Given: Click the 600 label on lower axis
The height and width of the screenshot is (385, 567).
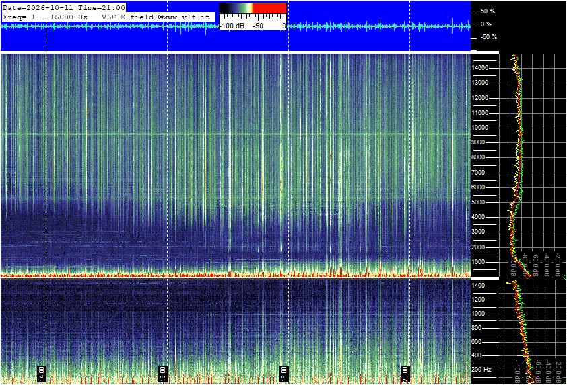Looking at the screenshot, I should 477,342.
